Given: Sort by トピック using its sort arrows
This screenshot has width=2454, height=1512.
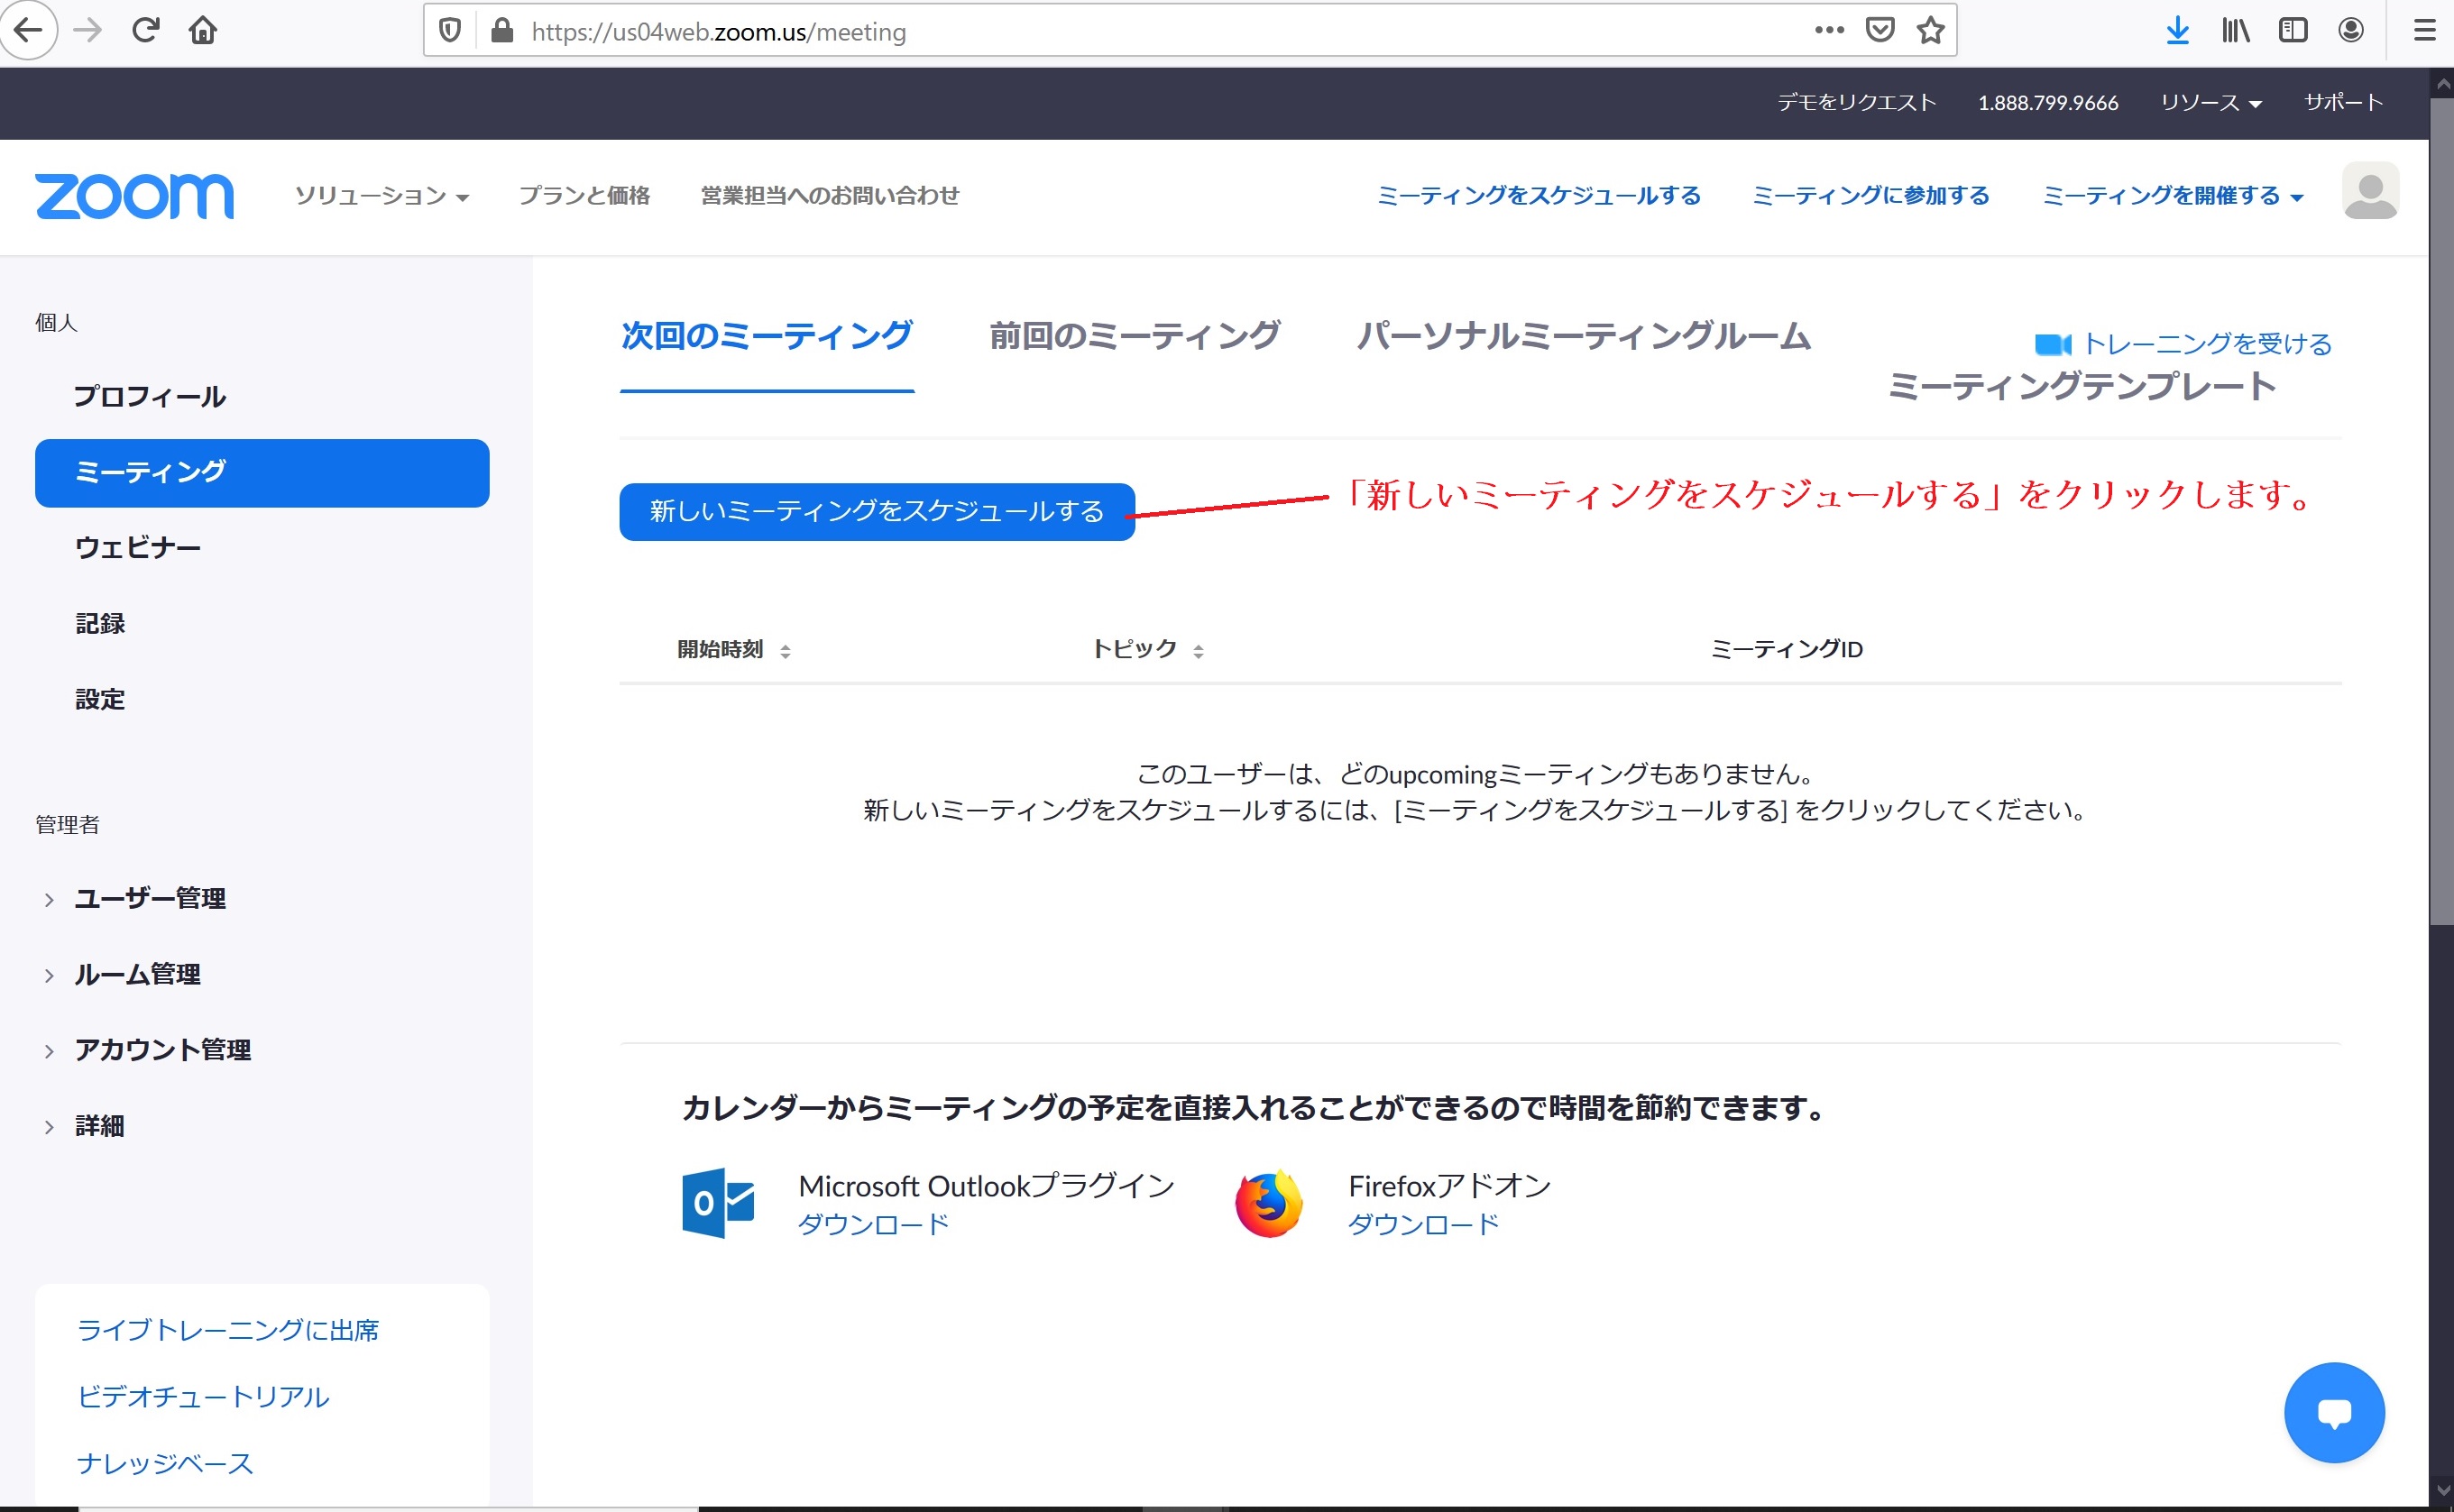Looking at the screenshot, I should [x=1198, y=651].
